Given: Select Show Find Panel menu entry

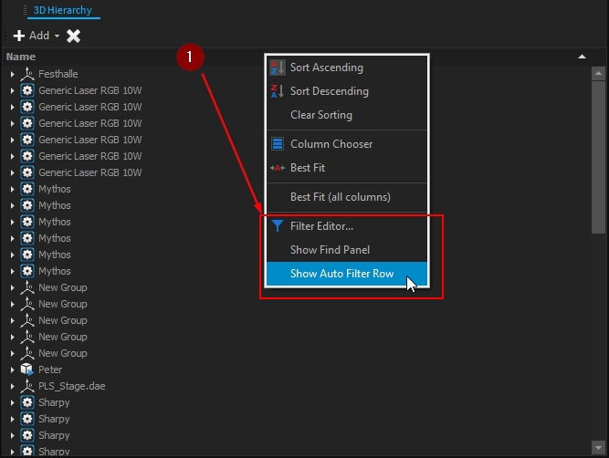Looking at the screenshot, I should pos(330,250).
